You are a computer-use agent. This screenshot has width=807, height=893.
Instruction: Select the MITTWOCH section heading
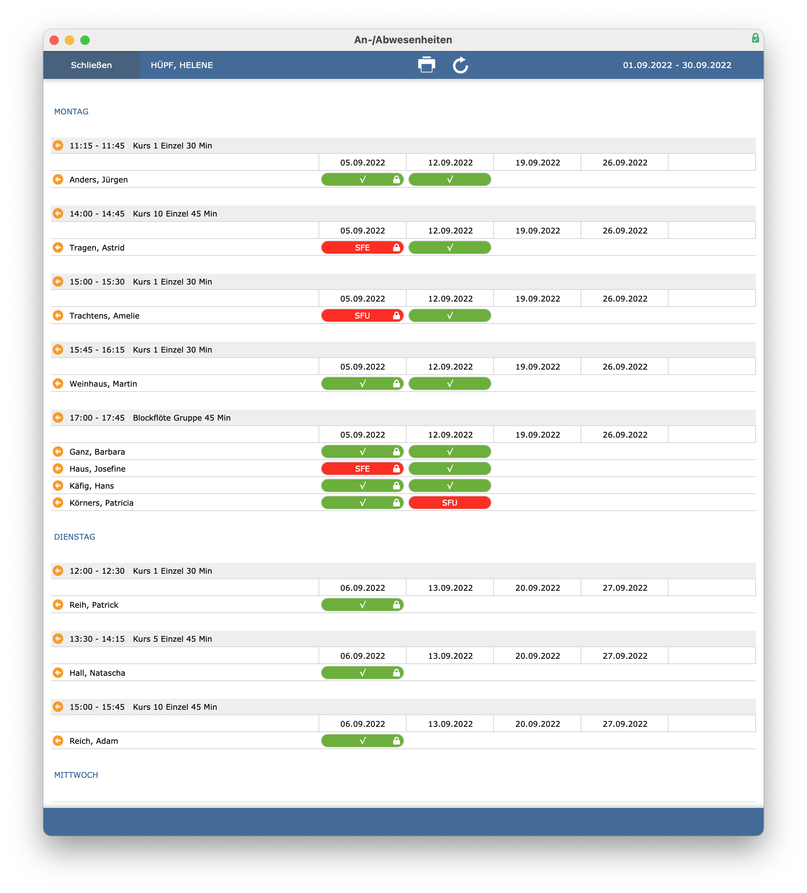[76, 775]
